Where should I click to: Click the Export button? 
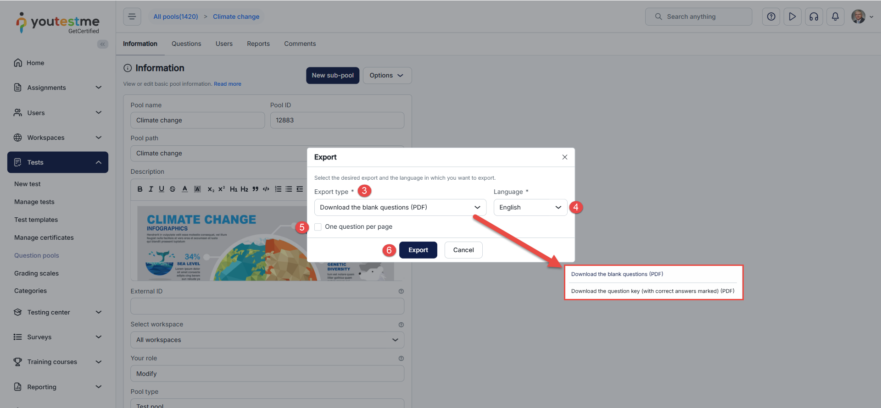pyautogui.click(x=418, y=250)
